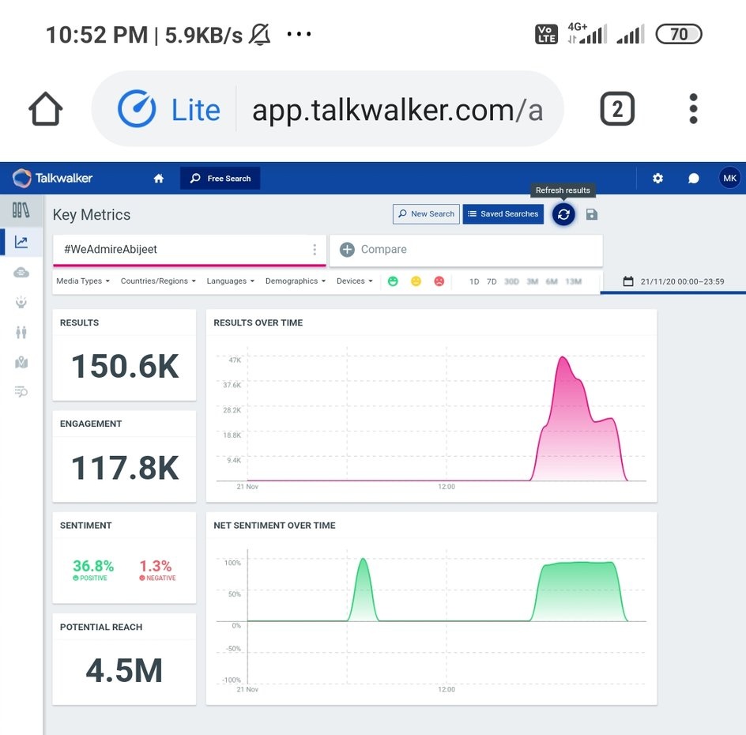Click the New Search button
Image resolution: width=746 pixels, height=735 pixels.
point(426,214)
